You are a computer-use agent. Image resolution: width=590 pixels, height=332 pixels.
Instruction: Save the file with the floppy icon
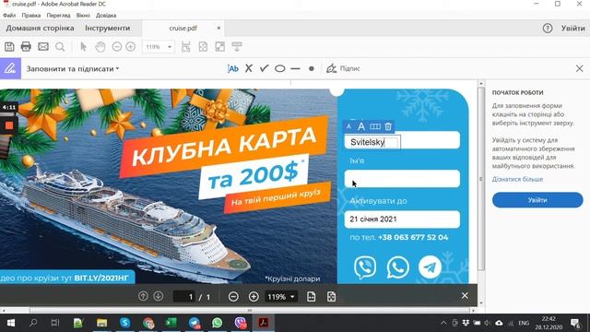9,47
